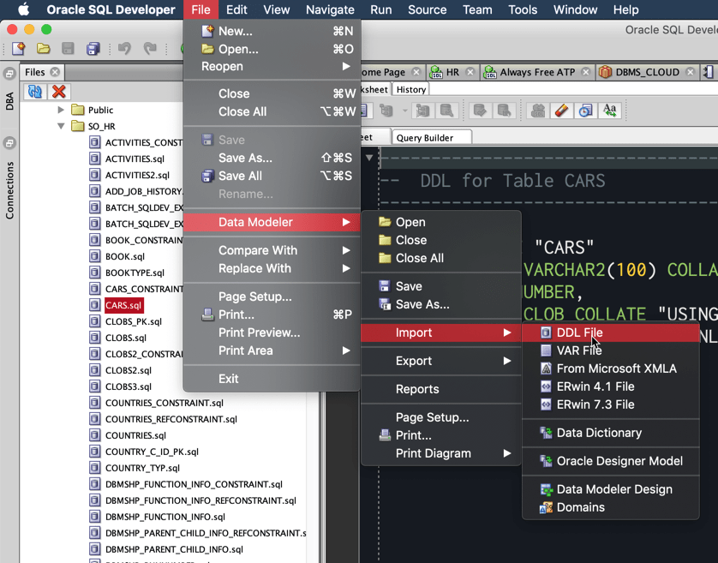Click the New file toolbar icon
The width and height of the screenshot is (718, 563).
coord(19,48)
